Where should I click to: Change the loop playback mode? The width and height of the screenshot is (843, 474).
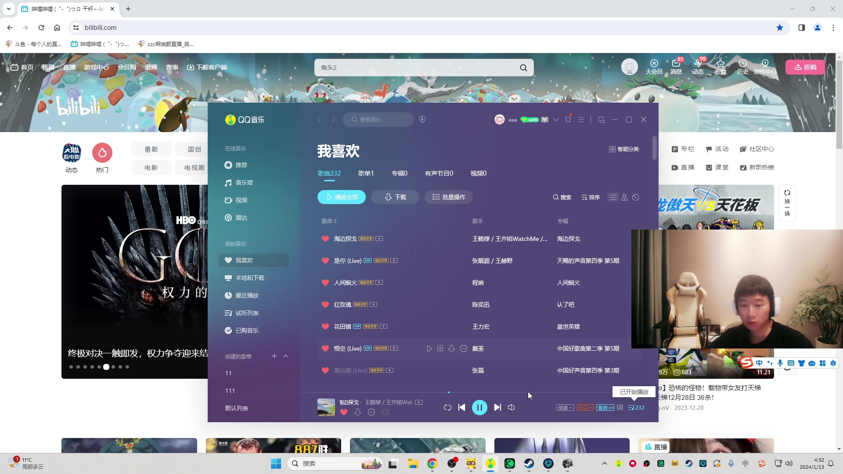[x=447, y=407]
